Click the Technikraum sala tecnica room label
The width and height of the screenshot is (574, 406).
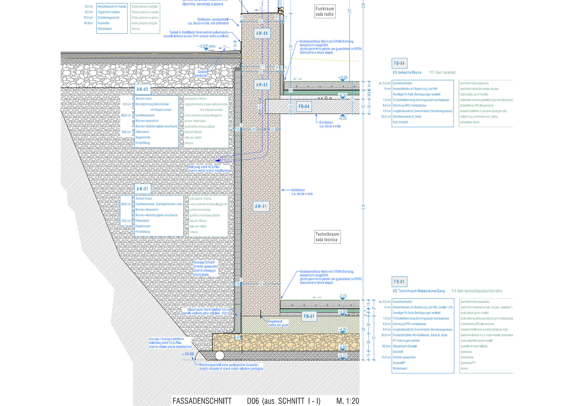[327, 237]
